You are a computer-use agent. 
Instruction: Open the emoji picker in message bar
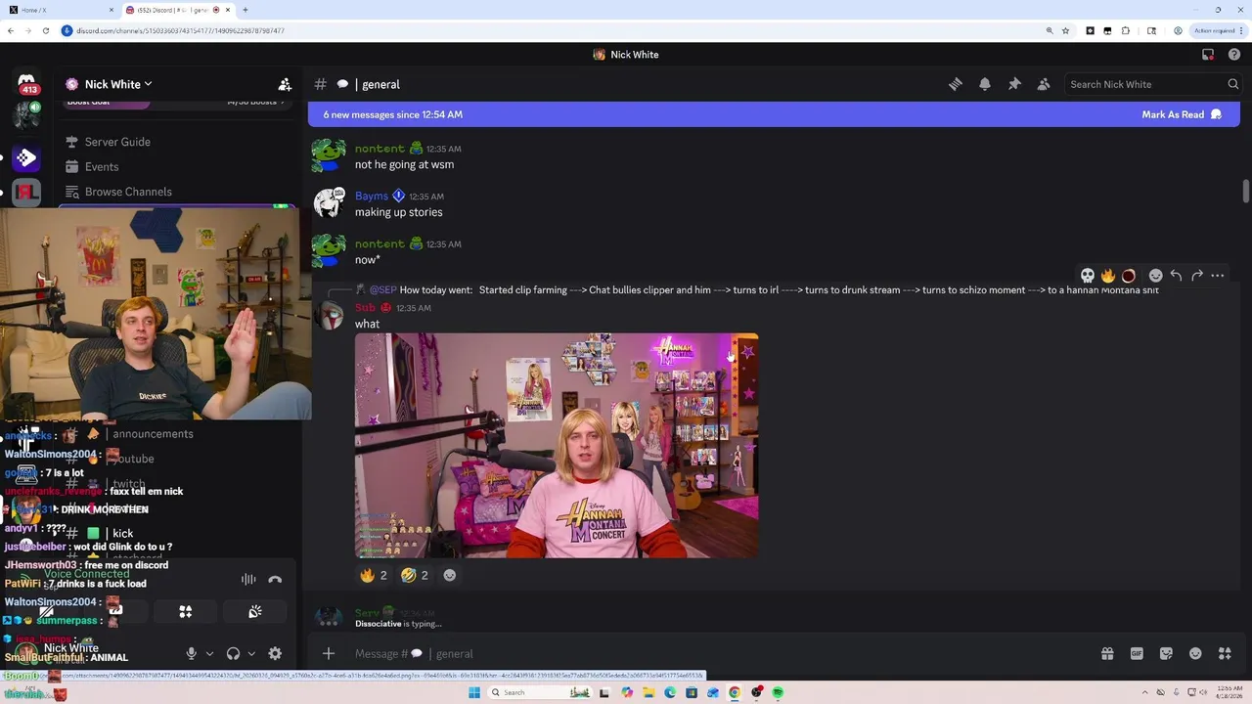1195,653
